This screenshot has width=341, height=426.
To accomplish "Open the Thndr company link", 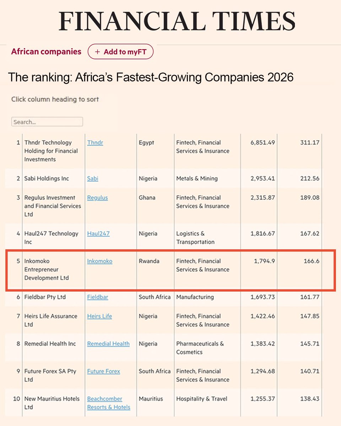I will 95,142.
